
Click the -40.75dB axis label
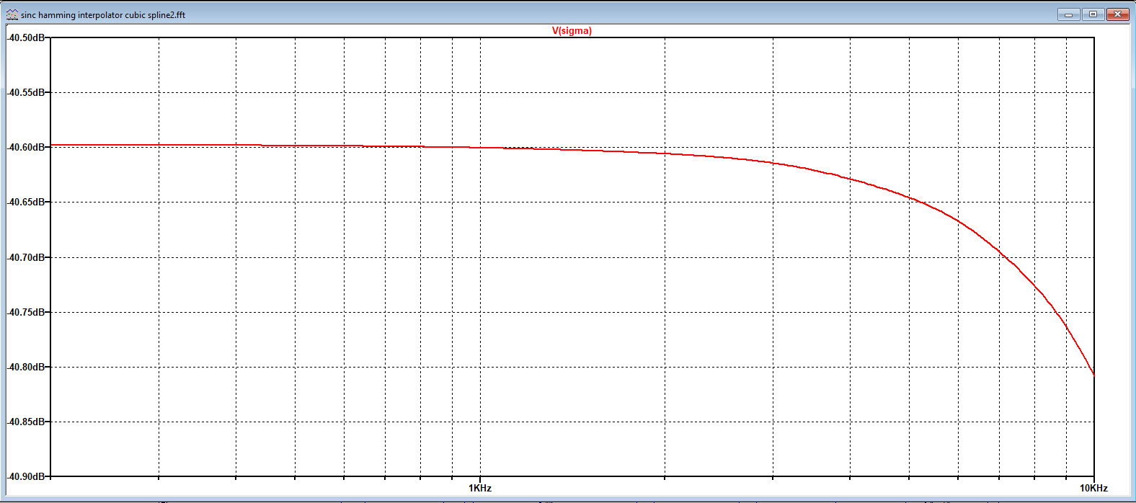point(26,312)
